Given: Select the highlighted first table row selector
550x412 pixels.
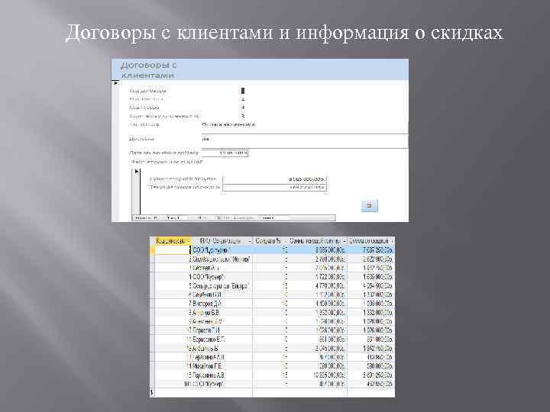Looking at the screenshot, I should click(152, 250).
